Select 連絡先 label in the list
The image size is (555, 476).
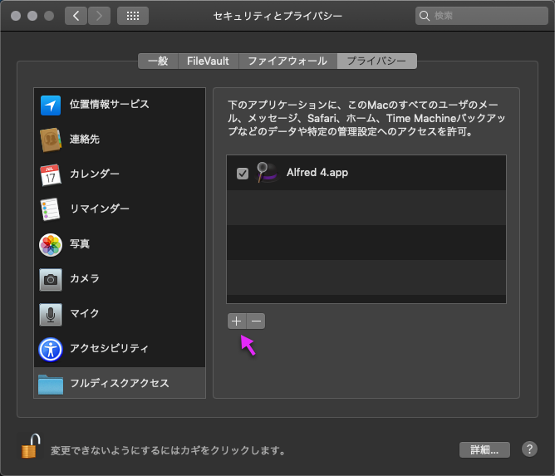(84, 139)
